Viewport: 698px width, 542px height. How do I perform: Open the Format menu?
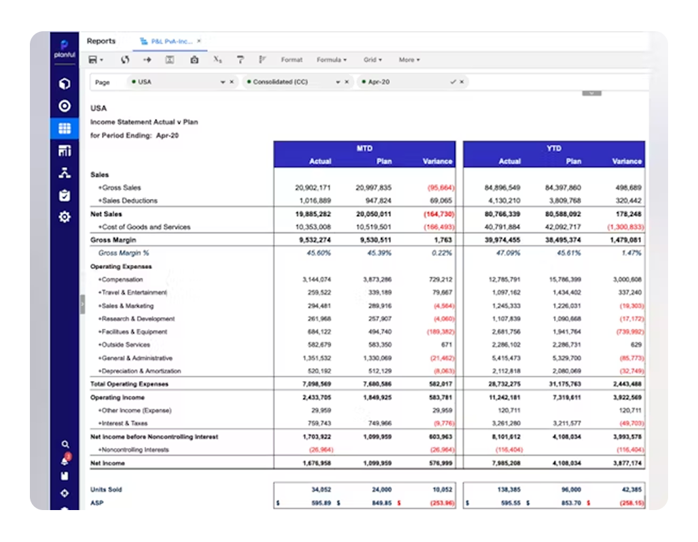tap(291, 60)
